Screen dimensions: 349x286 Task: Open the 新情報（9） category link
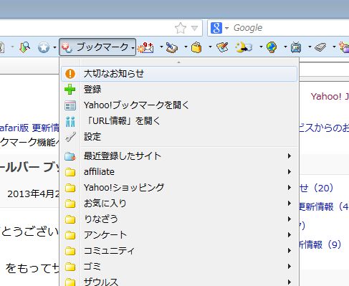(x=320, y=244)
